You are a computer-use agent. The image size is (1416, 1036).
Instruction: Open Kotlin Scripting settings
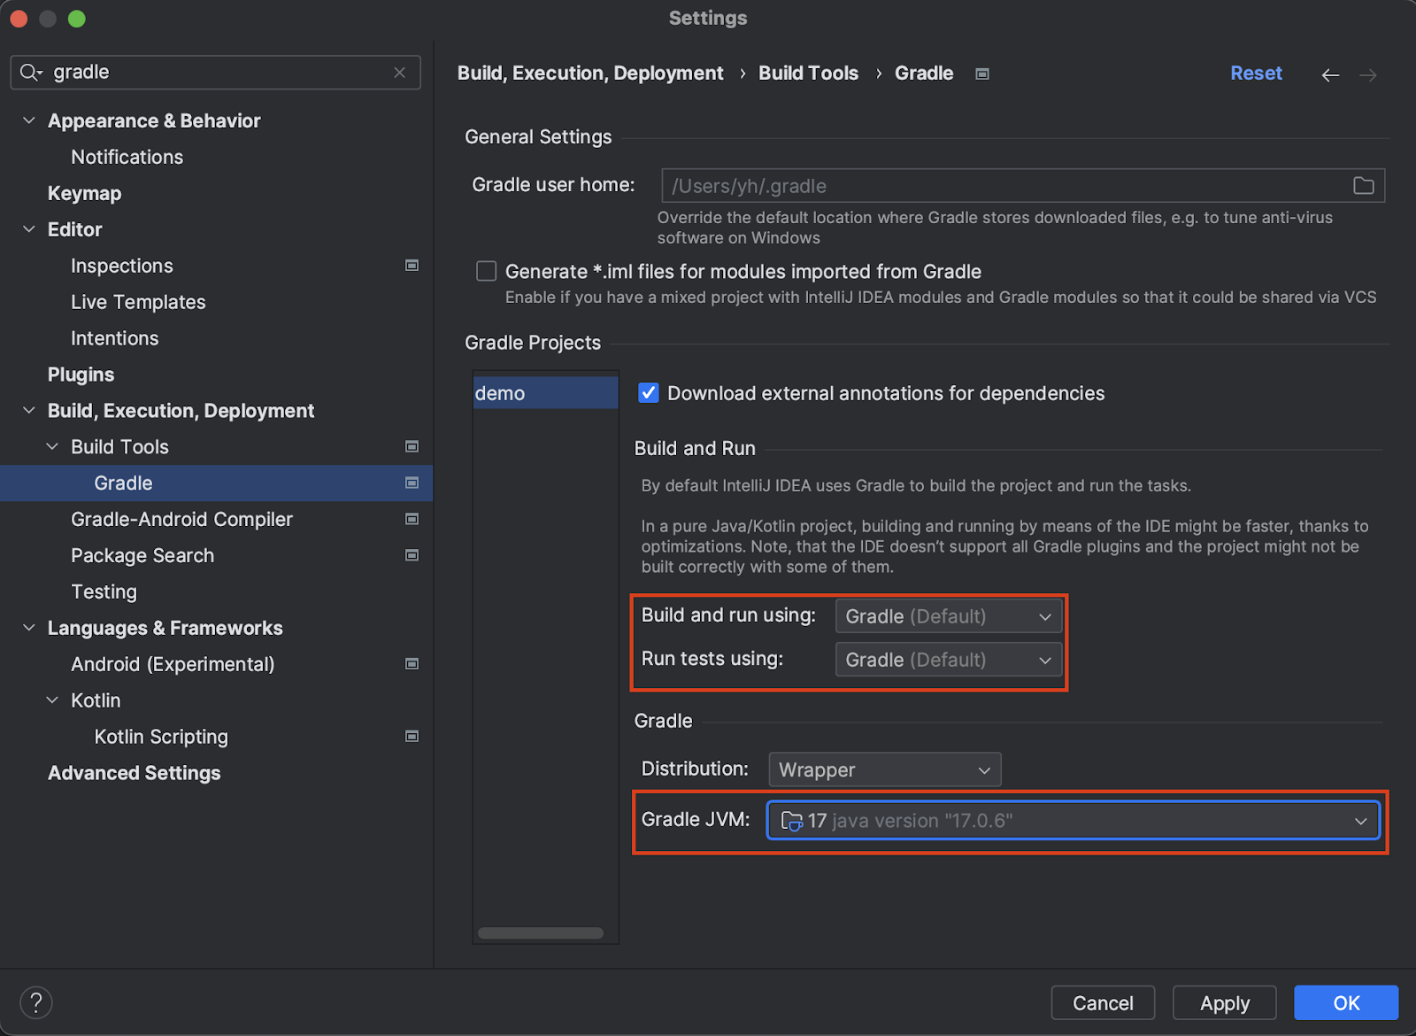(161, 737)
